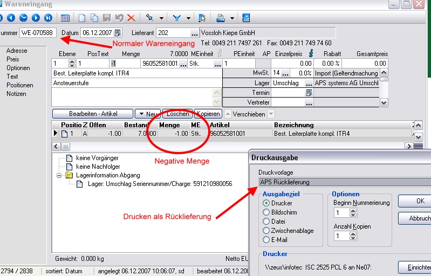
Task: Select the Bildschirm output option
Action: coord(266,212)
